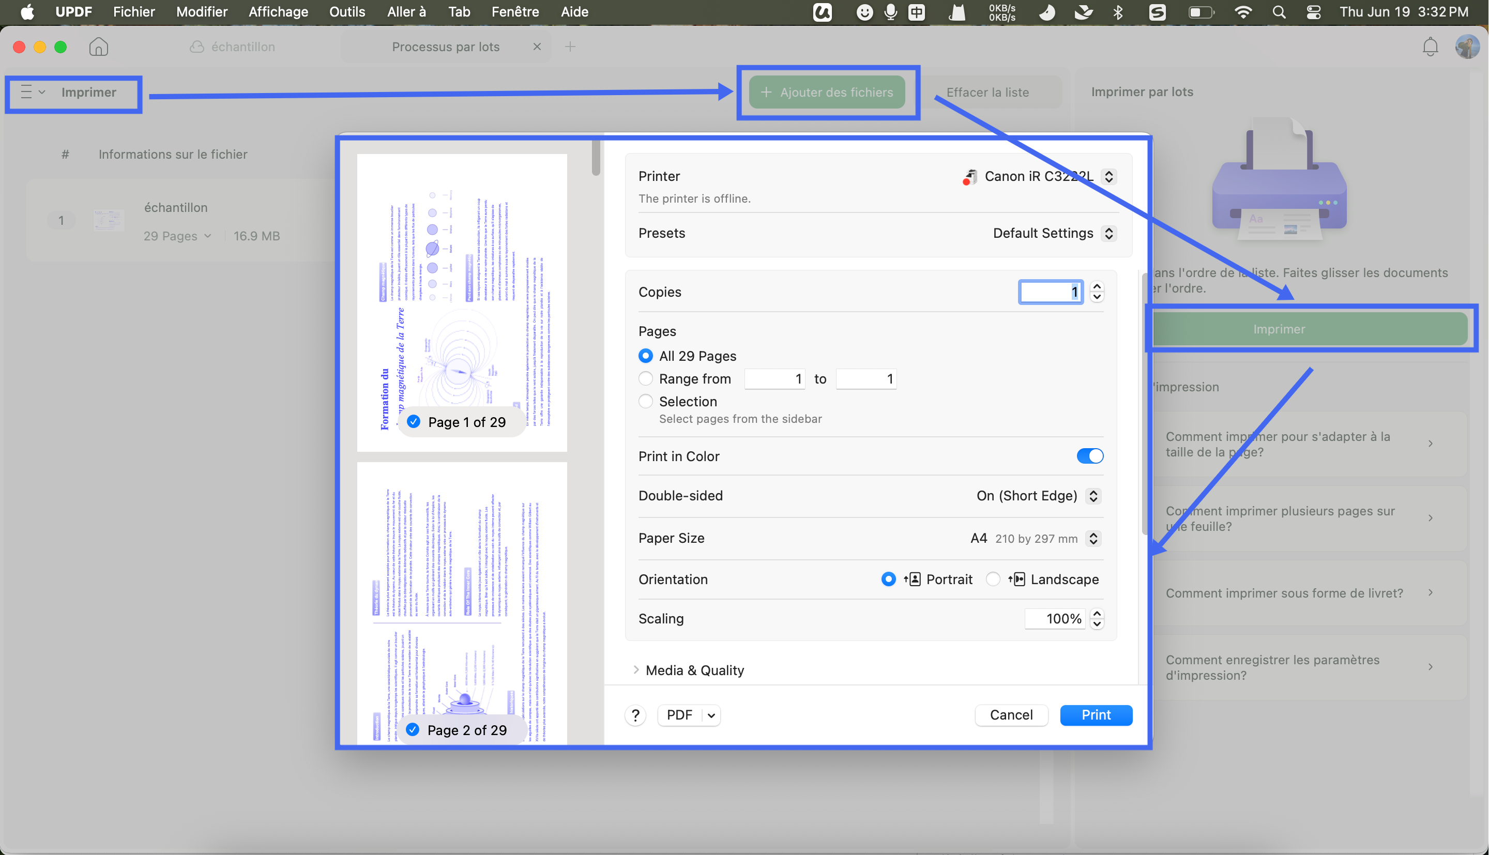The height and width of the screenshot is (855, 1489).
Task: Uncheck Page 2 of 29 checkbox
Action: tap(413, 729)
